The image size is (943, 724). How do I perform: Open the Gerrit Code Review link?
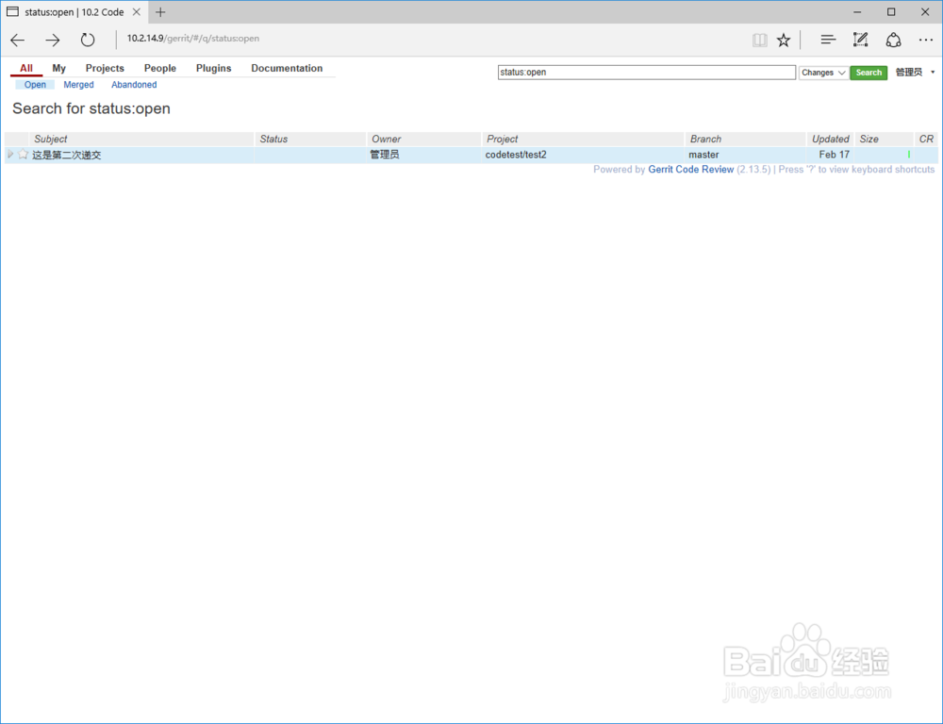(690, 169)
